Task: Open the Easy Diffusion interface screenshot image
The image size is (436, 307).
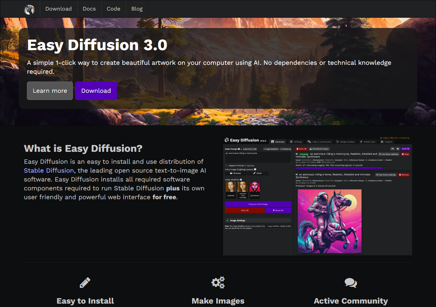Action: 317,196
